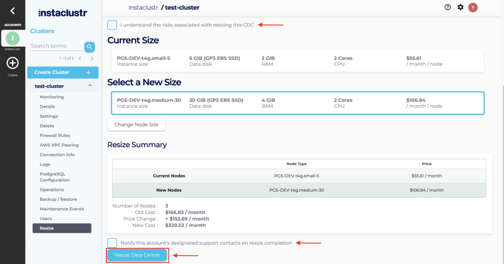Viewport: 504px width, 264px height.
Task: Open the Backup / Restore section
Action: (x=58, y=199)
